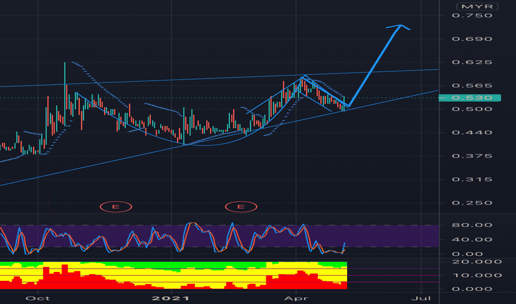Viewport: 516px width, 304px height.
Task: Click the 0.625 price axis label
Action: click(x=472, y=62)
